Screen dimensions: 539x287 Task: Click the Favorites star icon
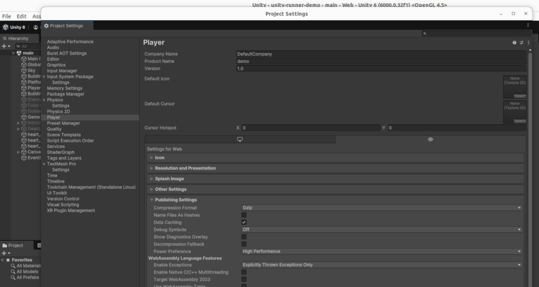[x=8, y=260]
